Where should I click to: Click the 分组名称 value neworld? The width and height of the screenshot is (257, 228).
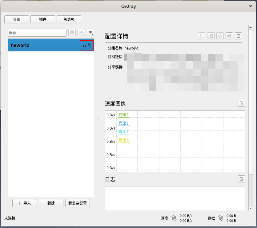click(x=131, y=48)
